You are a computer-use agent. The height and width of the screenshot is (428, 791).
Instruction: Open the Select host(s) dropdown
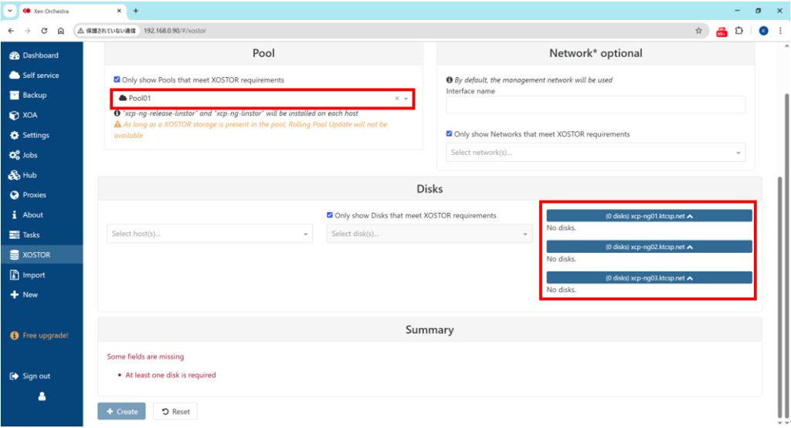click(209, 234)
